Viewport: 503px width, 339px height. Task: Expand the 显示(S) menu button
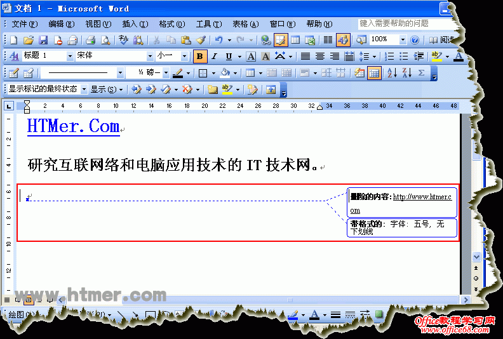107,90
